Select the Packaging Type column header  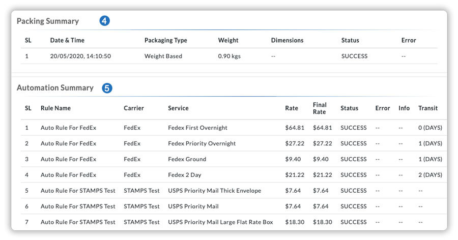(x=165, y=40)
